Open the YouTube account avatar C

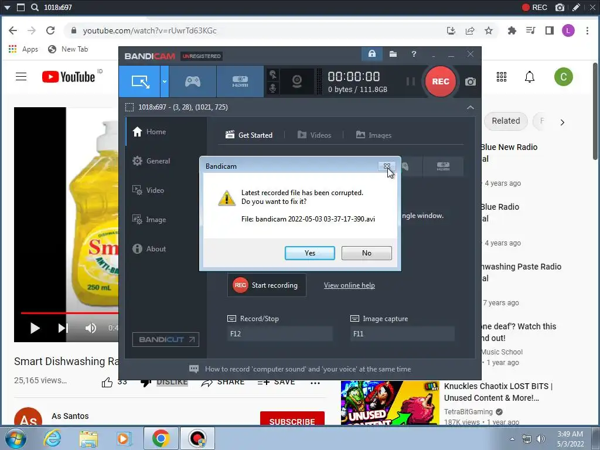(563, 77)
